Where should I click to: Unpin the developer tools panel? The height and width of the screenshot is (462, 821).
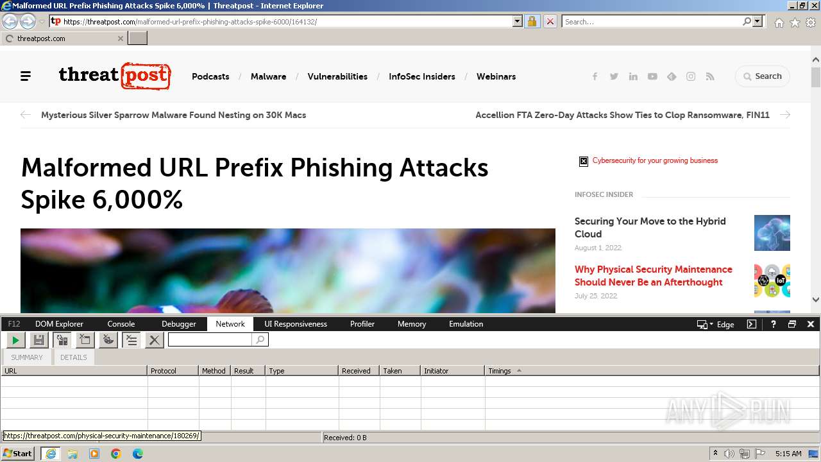tap(792, 324)
